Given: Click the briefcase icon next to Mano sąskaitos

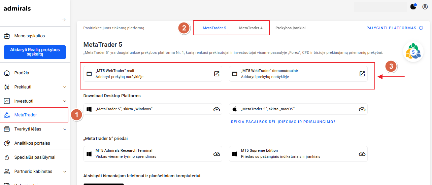Looking at the screenshot, I should point(7,36).
